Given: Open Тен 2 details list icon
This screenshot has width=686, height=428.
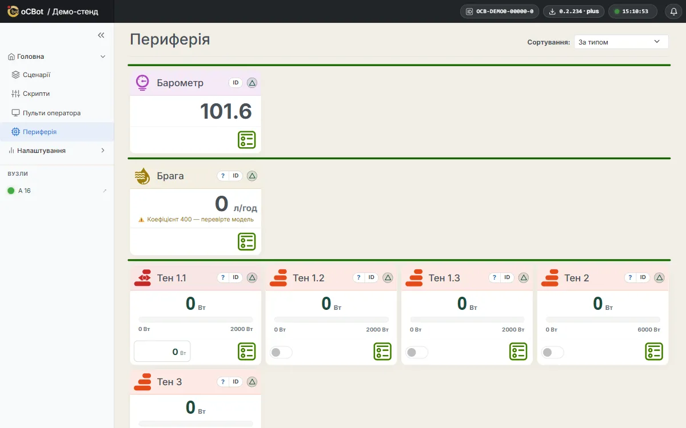Looking at the screenshot, I should (x=654, y=352).
